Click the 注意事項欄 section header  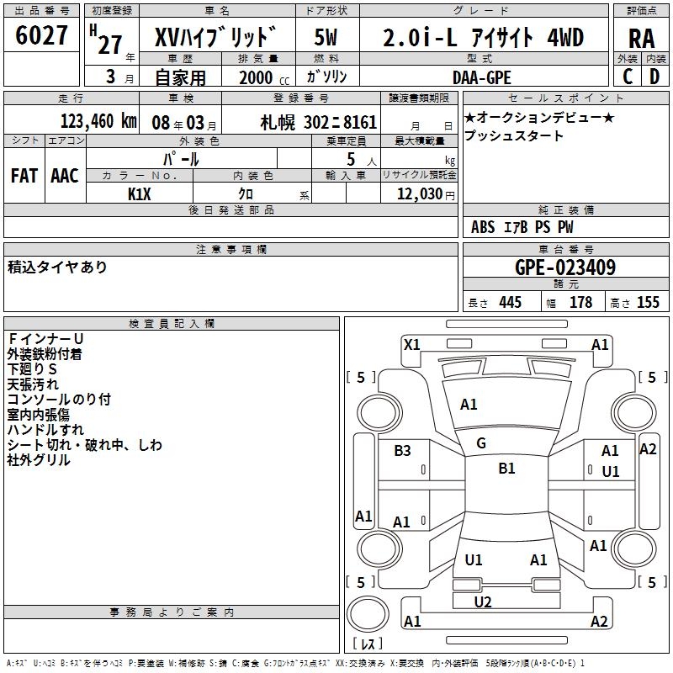coord(231,249)
